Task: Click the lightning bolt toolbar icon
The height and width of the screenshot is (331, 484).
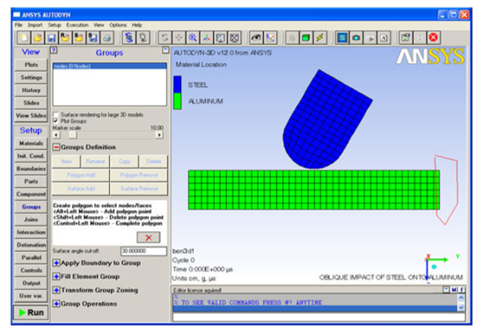Action: [x=320, y=38]
